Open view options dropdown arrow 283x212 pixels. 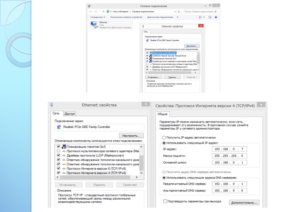tap(204, 17)
